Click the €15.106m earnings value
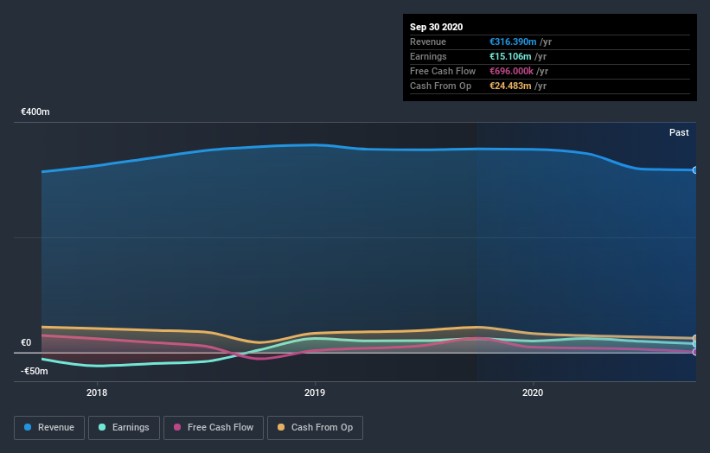The height and width of the screenshot is (453, 710). point(510,56)
